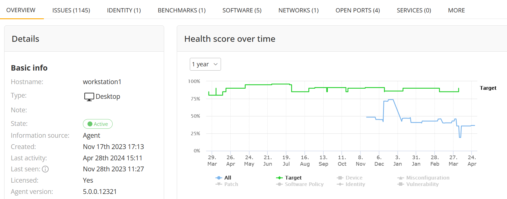This screenshot has height=199, width=507.
Task: Click the 3. Jan marker on the x-axis
Action: pyautogui.click(x=398, y=161)
